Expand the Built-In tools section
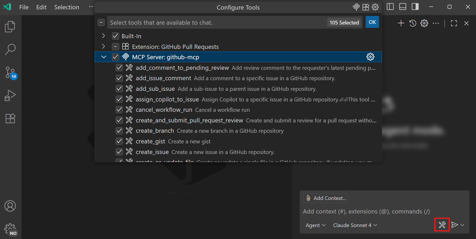 pos(104,36)
